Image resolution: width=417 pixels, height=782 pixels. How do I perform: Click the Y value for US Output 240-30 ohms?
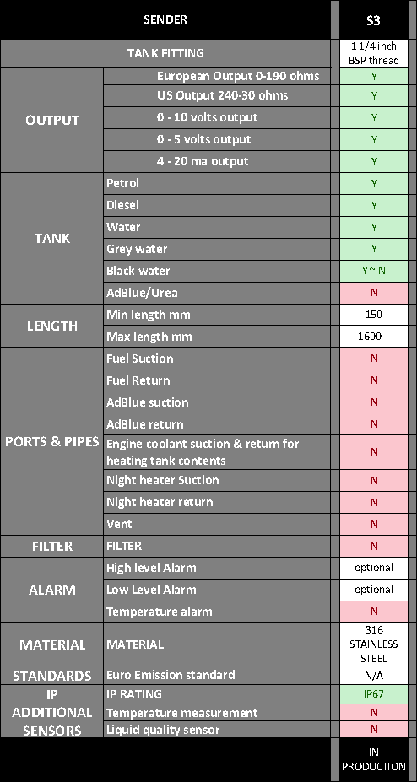[x=374, y=95]
